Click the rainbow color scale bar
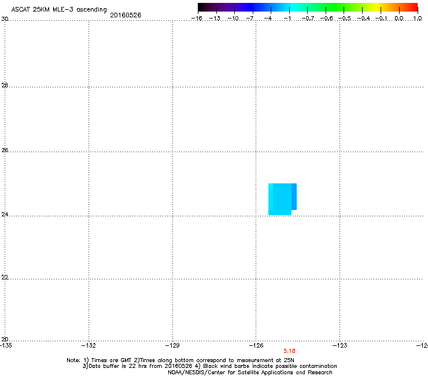Screen dimensions: 428x376 (308, 7)
